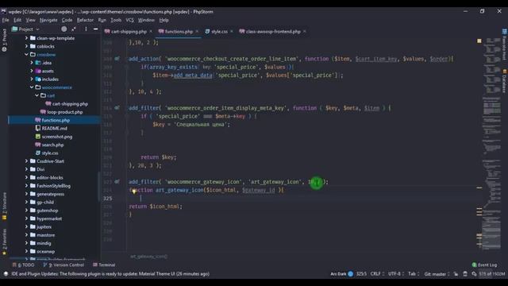Select the hypermarket folder
Image resolution: width=508 pixels, height=286 pixels.
coord(49,218)
